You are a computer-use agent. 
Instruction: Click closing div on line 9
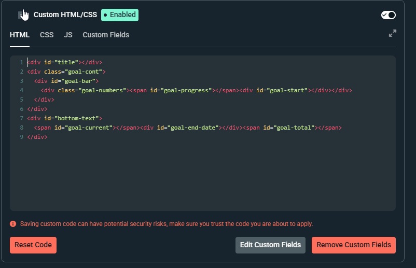click(37, 137)
